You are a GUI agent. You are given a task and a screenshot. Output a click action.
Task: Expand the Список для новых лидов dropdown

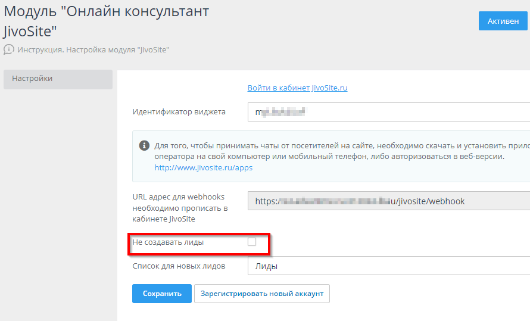[388, 266]
